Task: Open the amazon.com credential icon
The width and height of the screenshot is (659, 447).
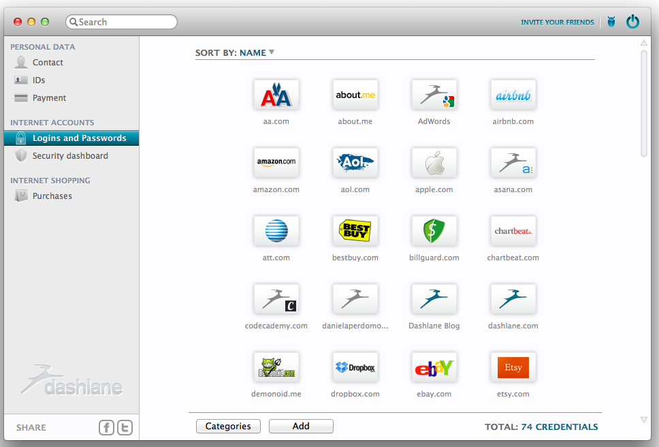Action: (276, 163)
